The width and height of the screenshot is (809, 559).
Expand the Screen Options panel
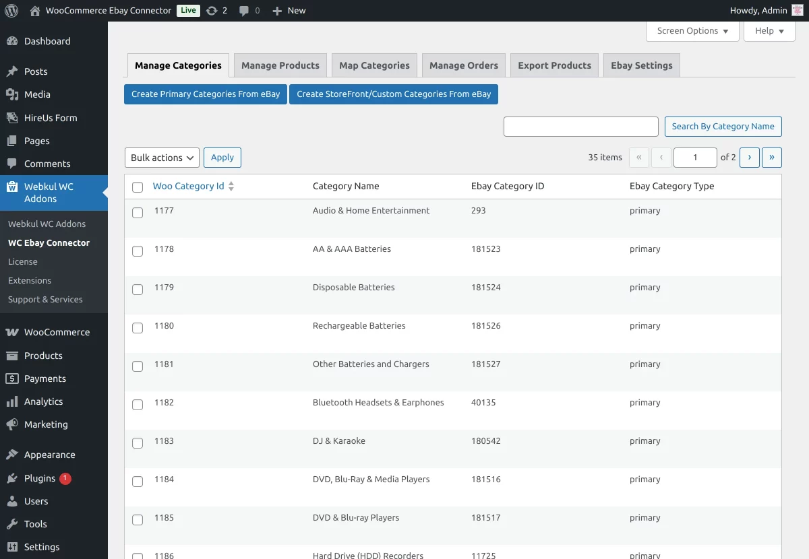pos(692,30)
